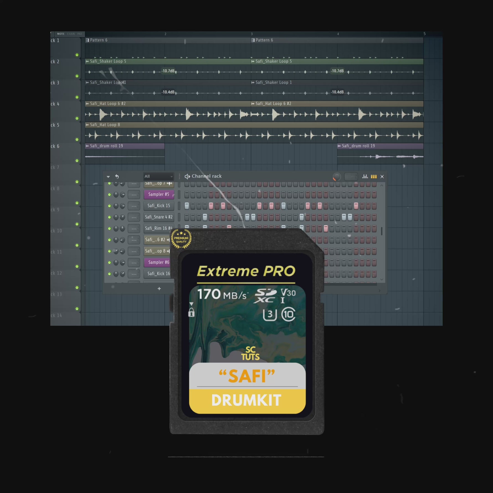Adjust the volume knob for Sampler #5
The width and height of the screenshot is (493, 493).
[x=115, y=194]
